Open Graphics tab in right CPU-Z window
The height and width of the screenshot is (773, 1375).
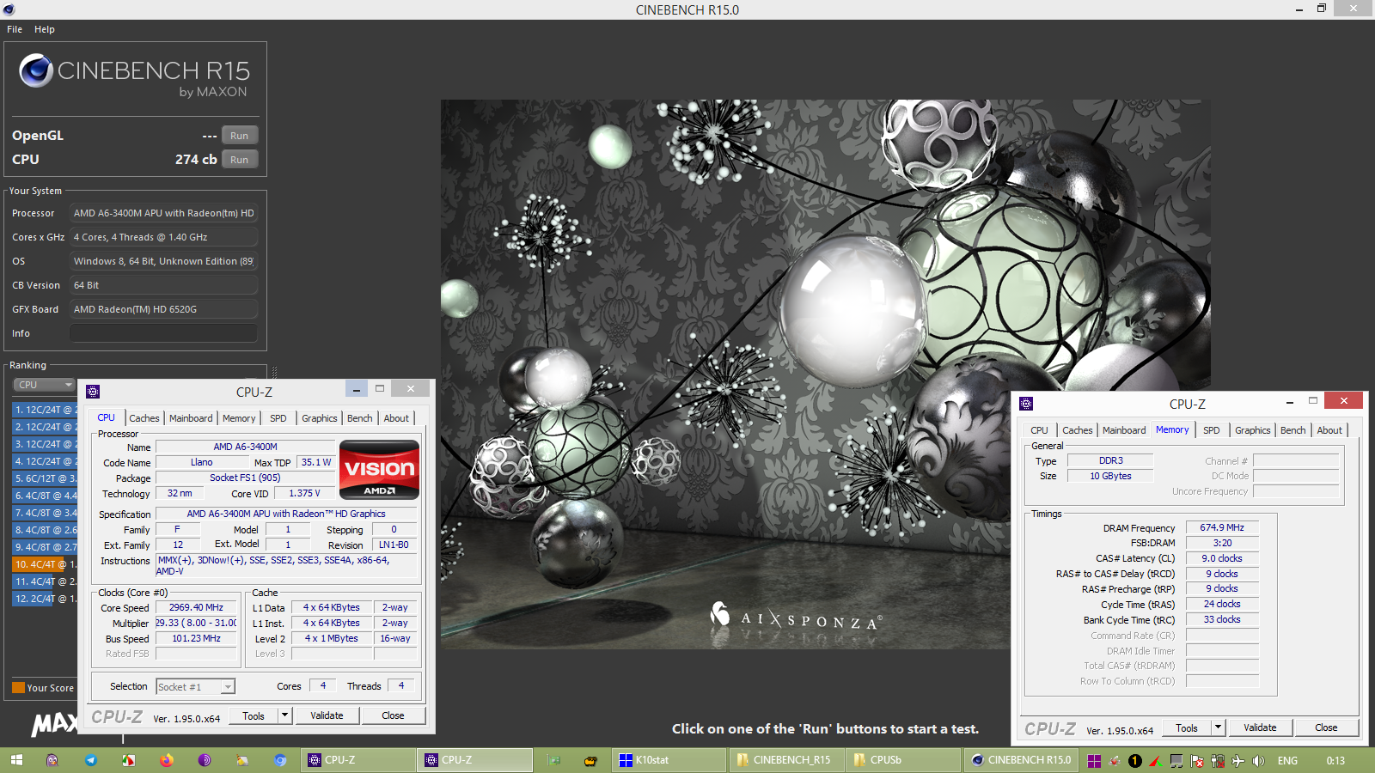pyautogui.click(x=1253, y=430)
